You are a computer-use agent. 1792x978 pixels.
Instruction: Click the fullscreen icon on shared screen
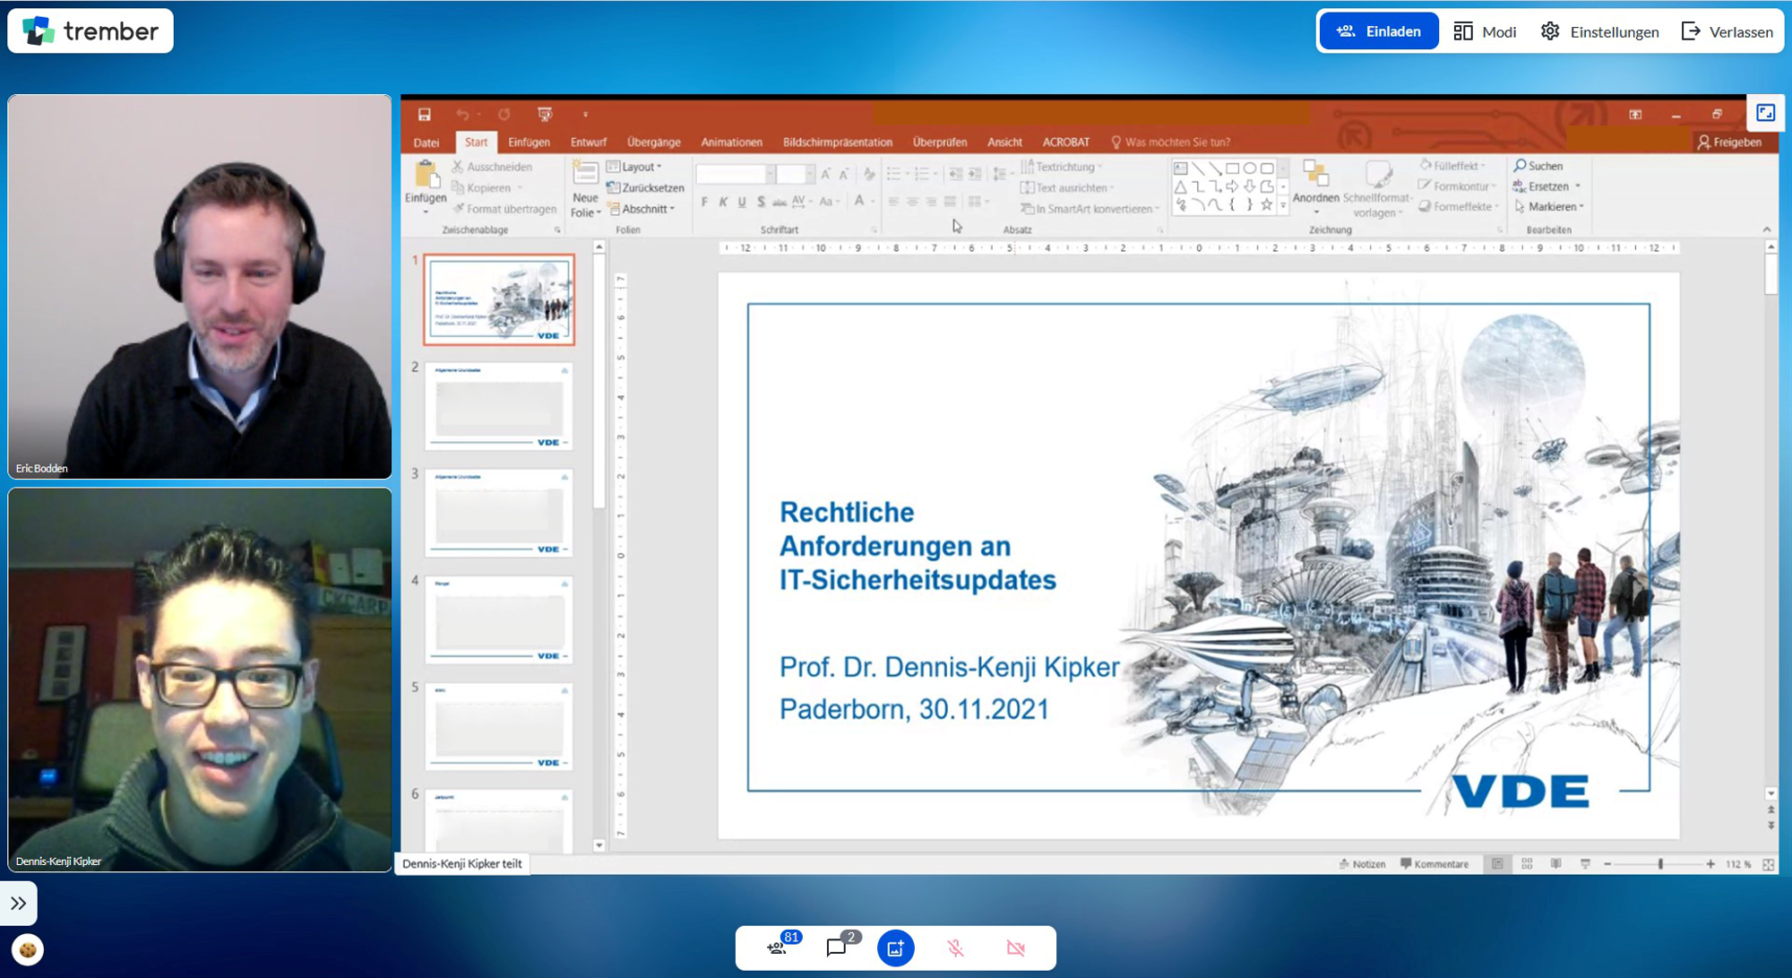click(1765, 113)
